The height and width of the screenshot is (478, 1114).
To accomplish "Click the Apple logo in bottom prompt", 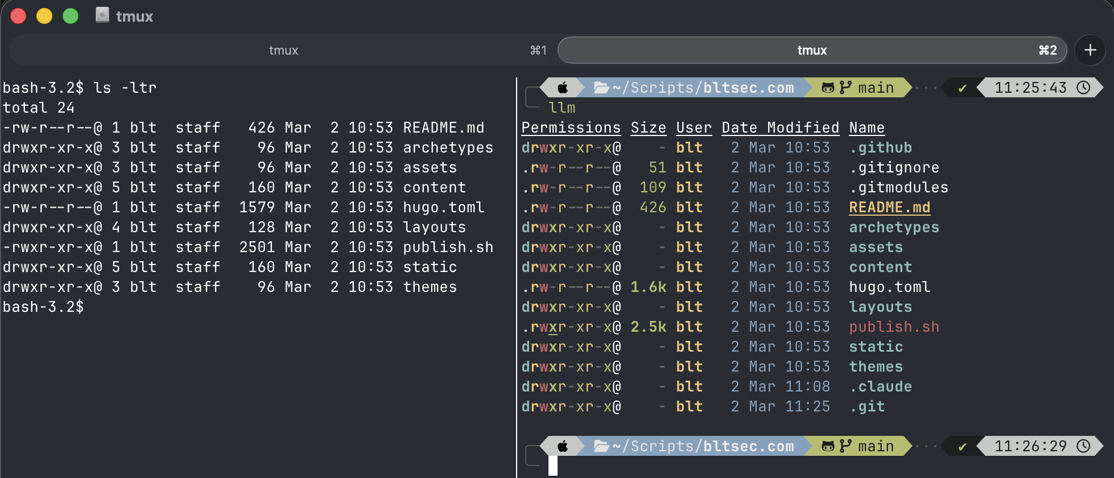I will pos(562,446).
